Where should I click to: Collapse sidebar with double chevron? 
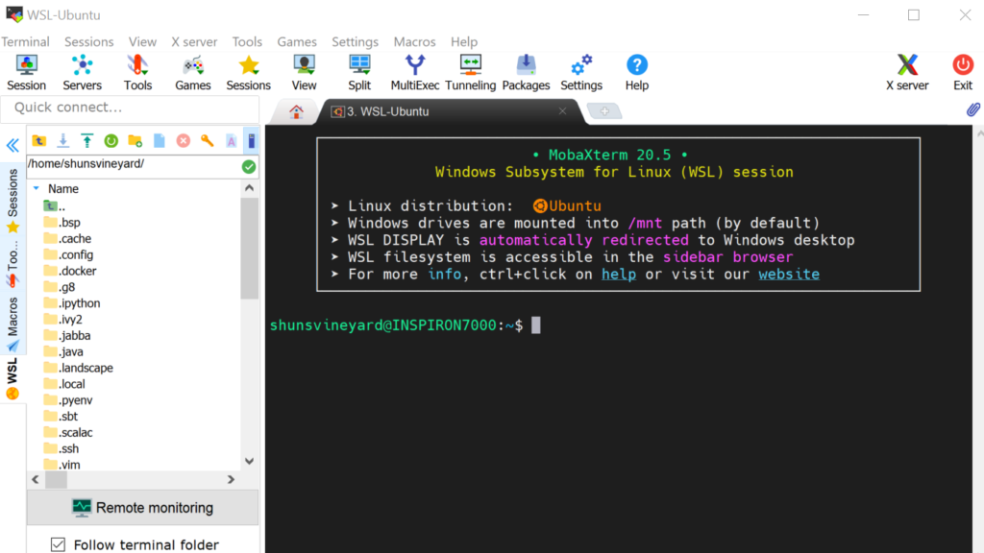click(12, 146)
